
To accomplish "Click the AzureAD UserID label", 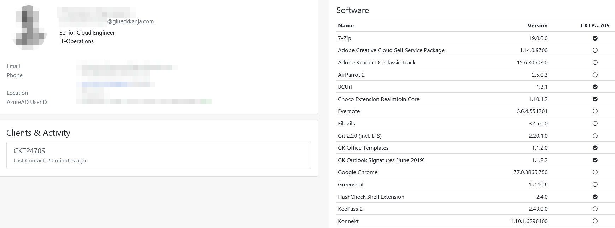I will (27, 102).
